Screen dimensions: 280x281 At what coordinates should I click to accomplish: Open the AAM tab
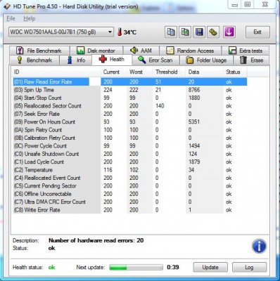tap(141, 51)
